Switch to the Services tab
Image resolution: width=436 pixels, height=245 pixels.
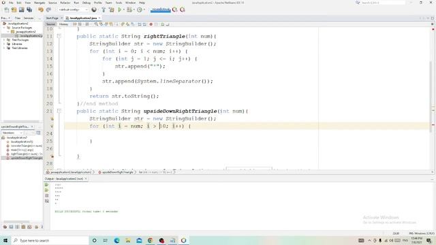(x=29, y=18)
